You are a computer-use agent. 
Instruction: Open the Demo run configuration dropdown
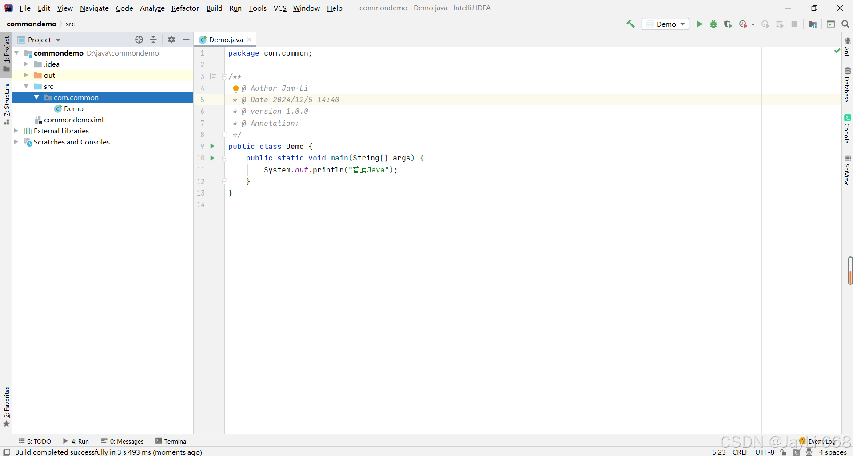tap(665, 24)
